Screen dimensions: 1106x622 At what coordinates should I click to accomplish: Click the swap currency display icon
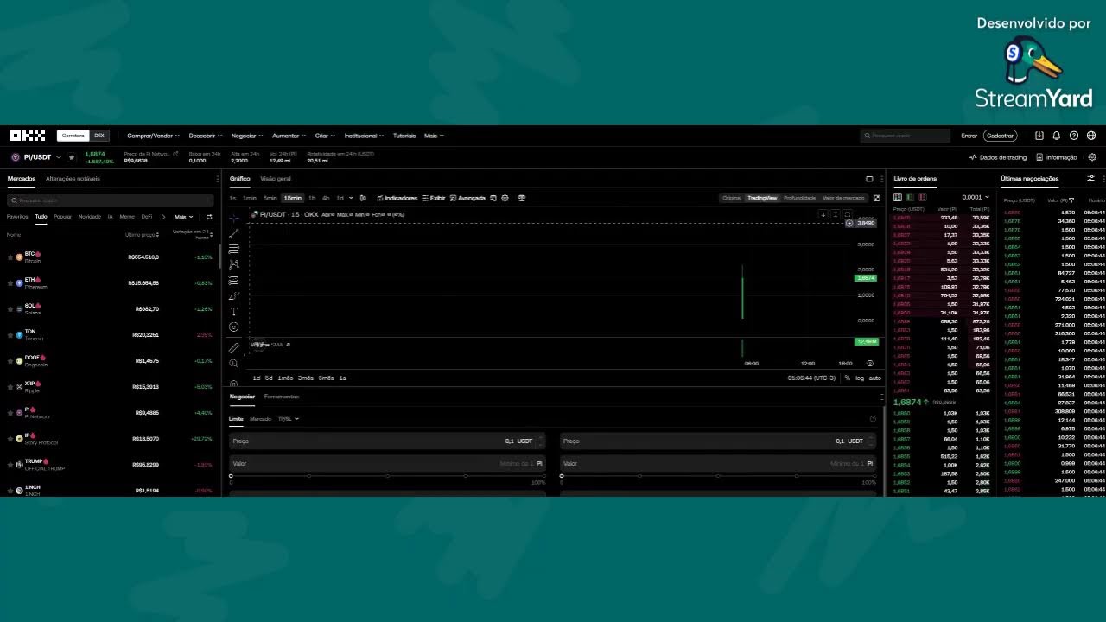209,217
